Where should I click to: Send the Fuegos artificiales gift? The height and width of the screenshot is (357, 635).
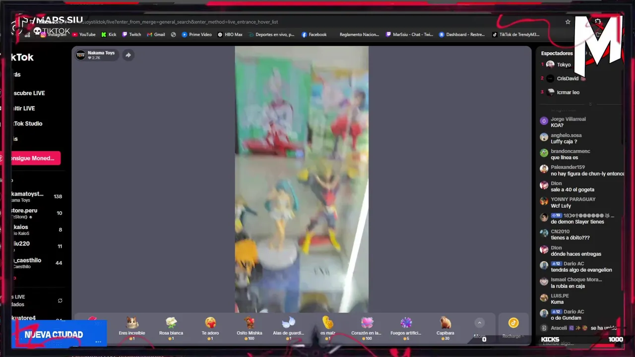click(x=406, y=328)
